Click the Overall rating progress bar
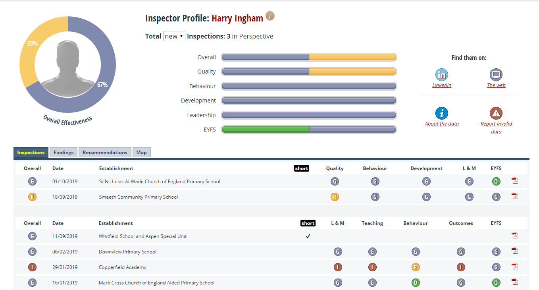 309,57
